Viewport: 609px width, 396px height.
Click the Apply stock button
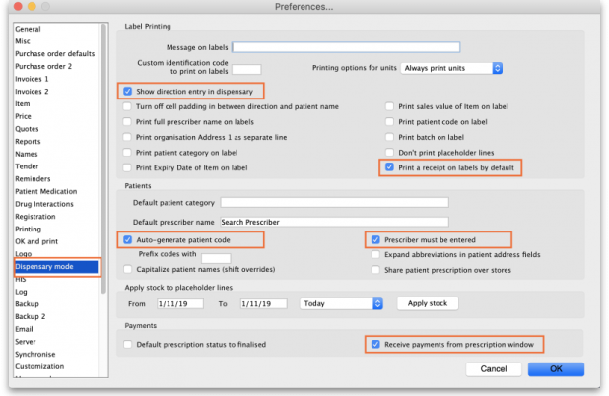tap(428, 303)
